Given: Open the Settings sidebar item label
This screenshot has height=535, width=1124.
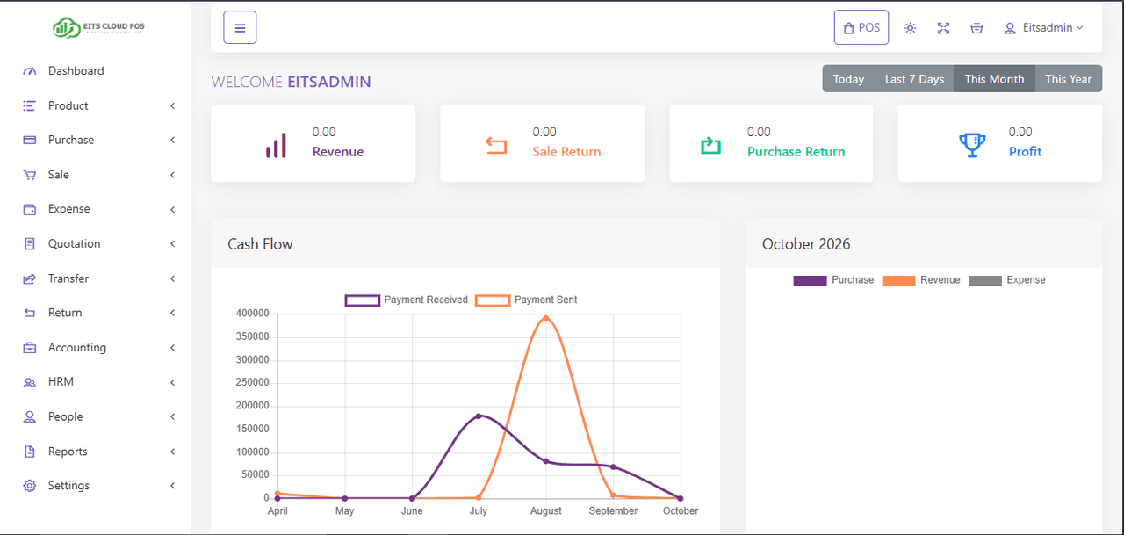Looking at the screenshot, I should coord(68,486).
